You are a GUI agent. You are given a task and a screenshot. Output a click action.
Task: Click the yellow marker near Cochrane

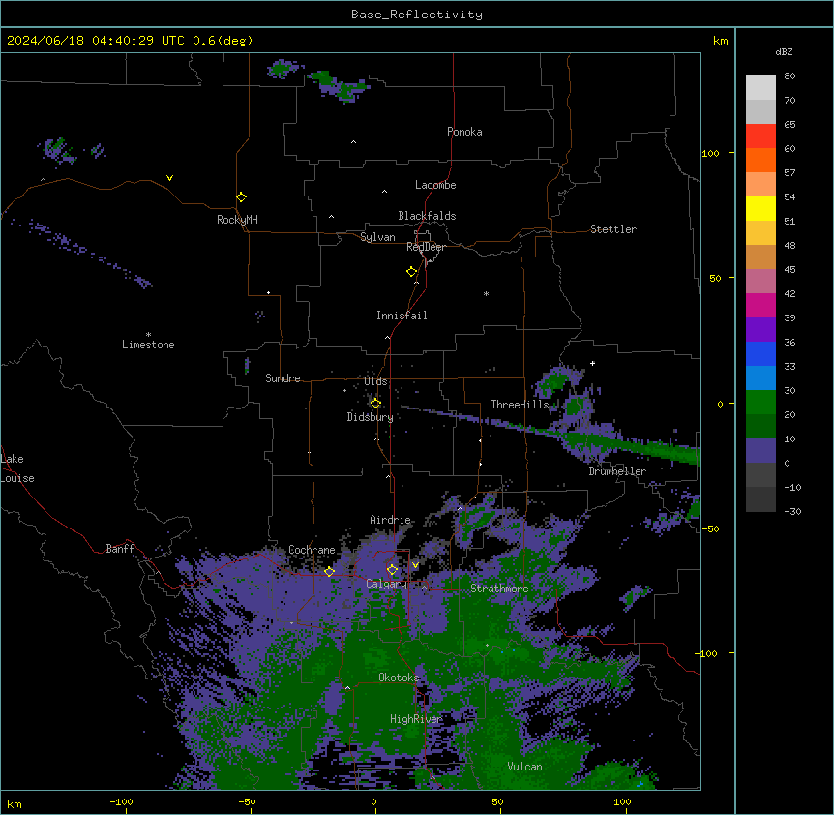pos(329,571)
